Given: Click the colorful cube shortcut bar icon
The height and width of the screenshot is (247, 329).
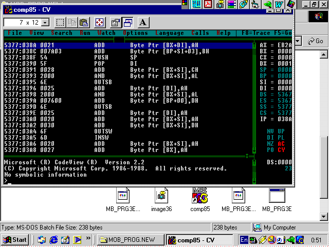Looking at the screenshot, I should point(291,4).
